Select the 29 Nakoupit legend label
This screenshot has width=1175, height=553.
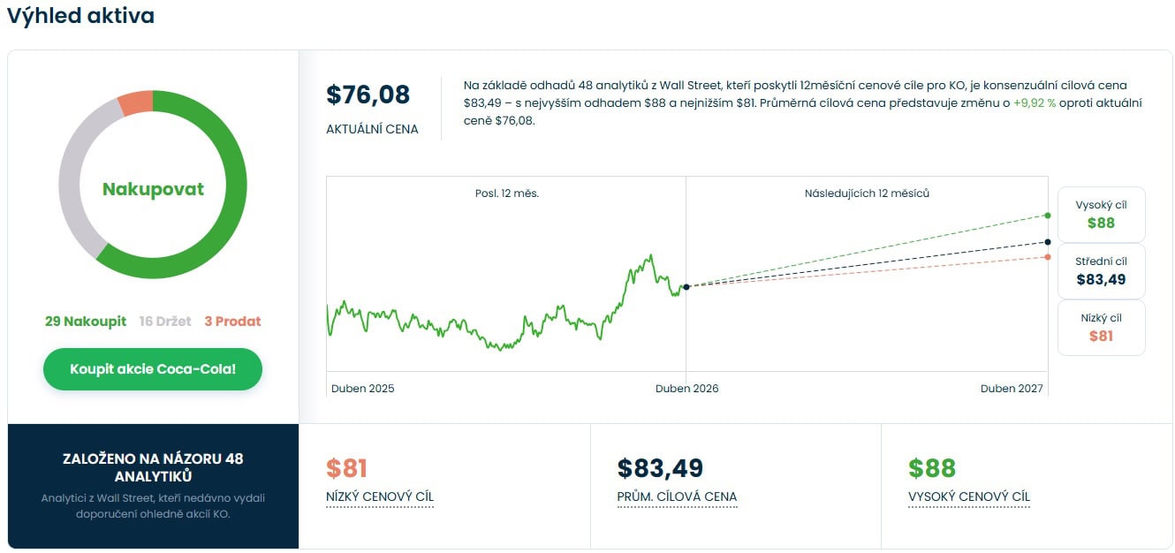pyautogui.click(x=86, y=322)
